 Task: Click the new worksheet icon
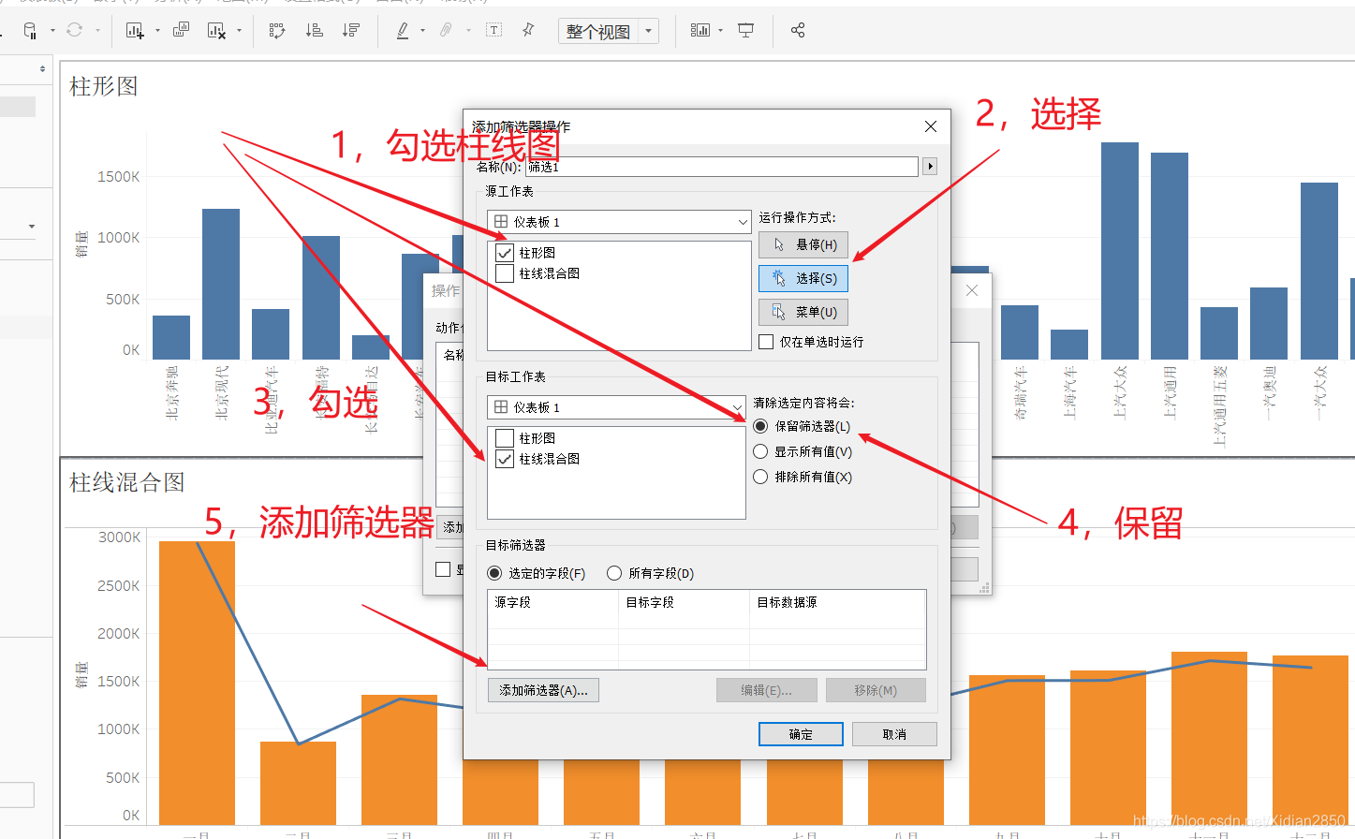pyautogui.click(x=135, y=31)
